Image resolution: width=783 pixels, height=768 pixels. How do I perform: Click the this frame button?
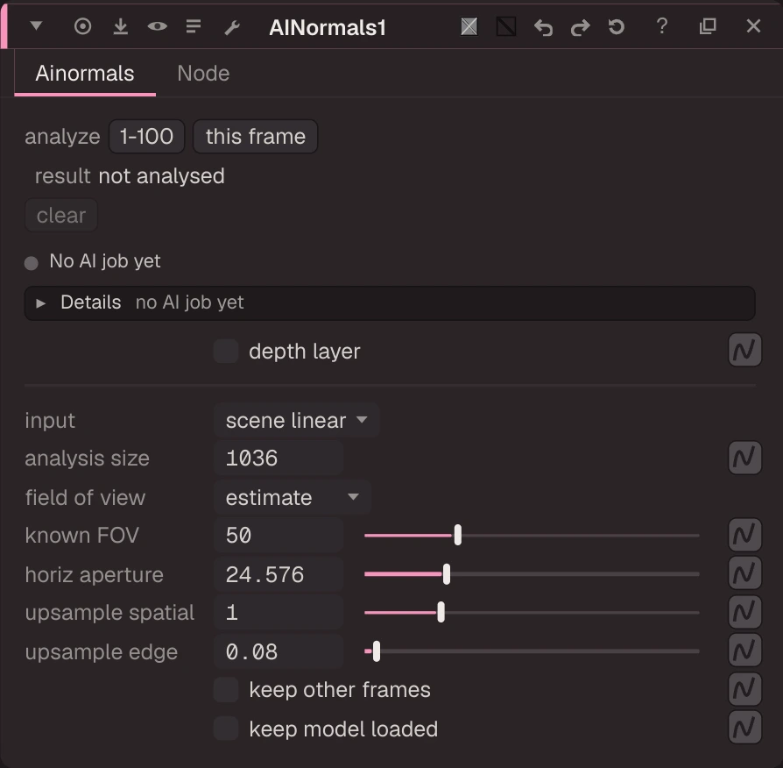[255, 136]
